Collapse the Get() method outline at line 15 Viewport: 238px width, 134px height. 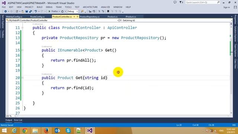coord(22,50)
